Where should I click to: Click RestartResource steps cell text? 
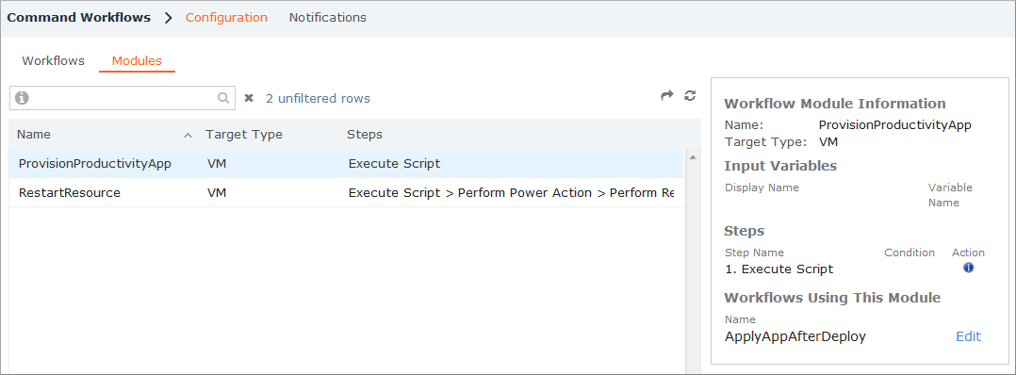pyautogui.click(x=511, y=193)
